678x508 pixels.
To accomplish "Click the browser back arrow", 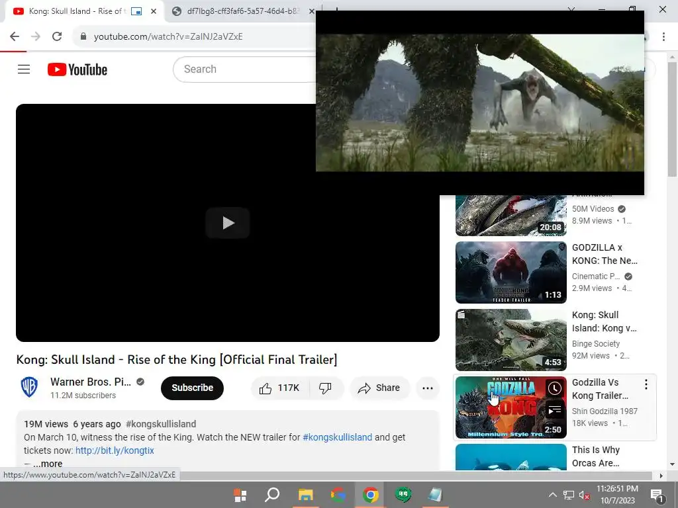I will 15,36.
